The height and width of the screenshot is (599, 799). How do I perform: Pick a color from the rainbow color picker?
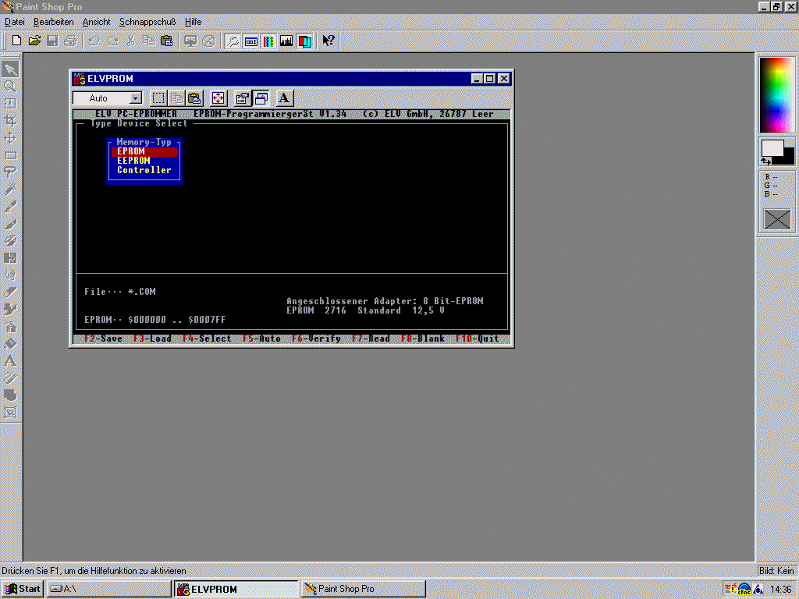pos(776,94)
